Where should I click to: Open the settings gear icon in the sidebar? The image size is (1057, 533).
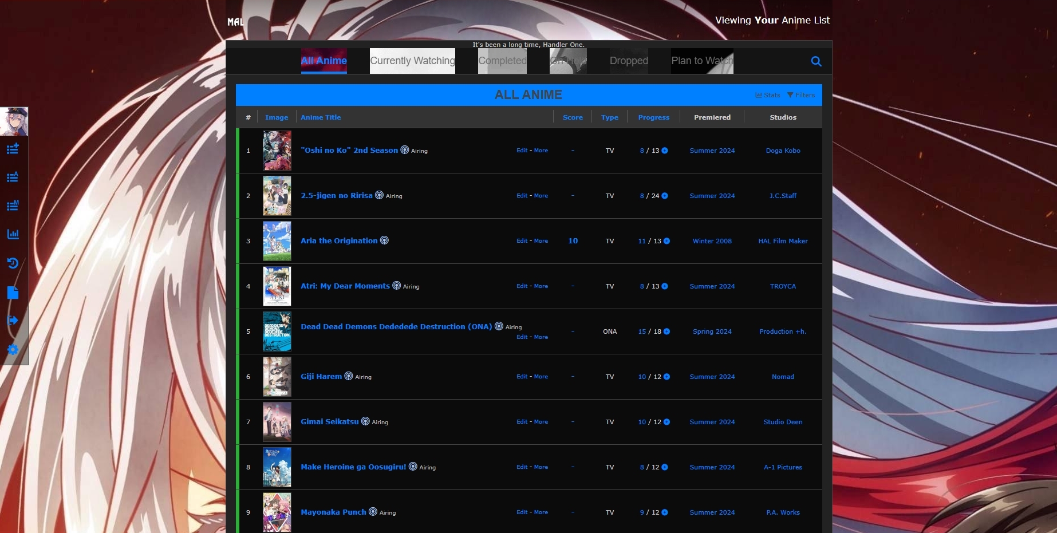coord(13,349)
